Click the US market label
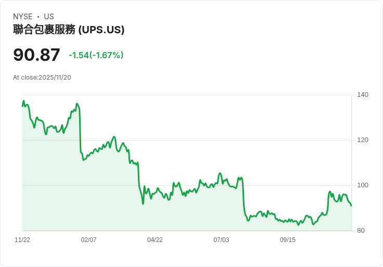This screenshot has height=267, width=383. click(x=48, y=17)
